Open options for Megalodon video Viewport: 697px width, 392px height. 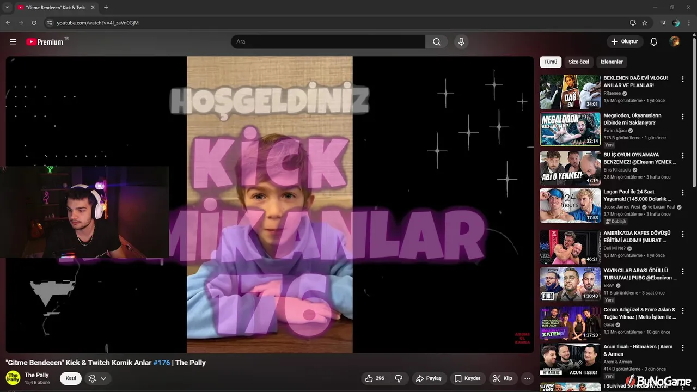click(682, 117)
